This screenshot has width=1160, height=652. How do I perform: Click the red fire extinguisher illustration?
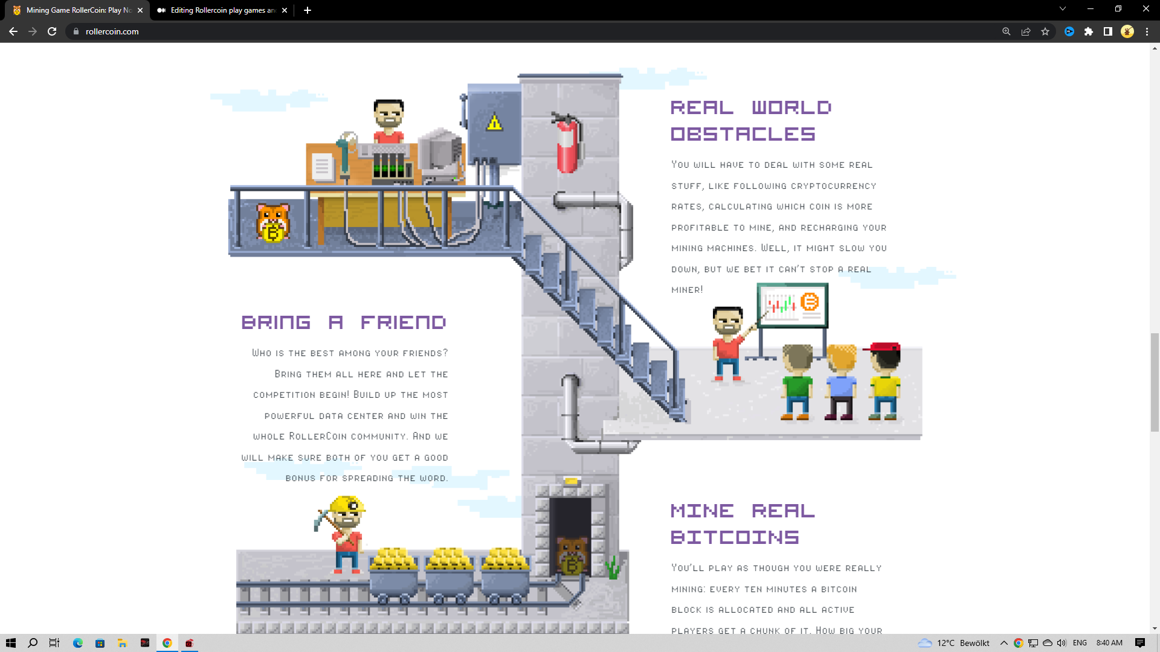coord(568,143)
